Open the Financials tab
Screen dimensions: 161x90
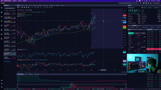tap(35, 5)
